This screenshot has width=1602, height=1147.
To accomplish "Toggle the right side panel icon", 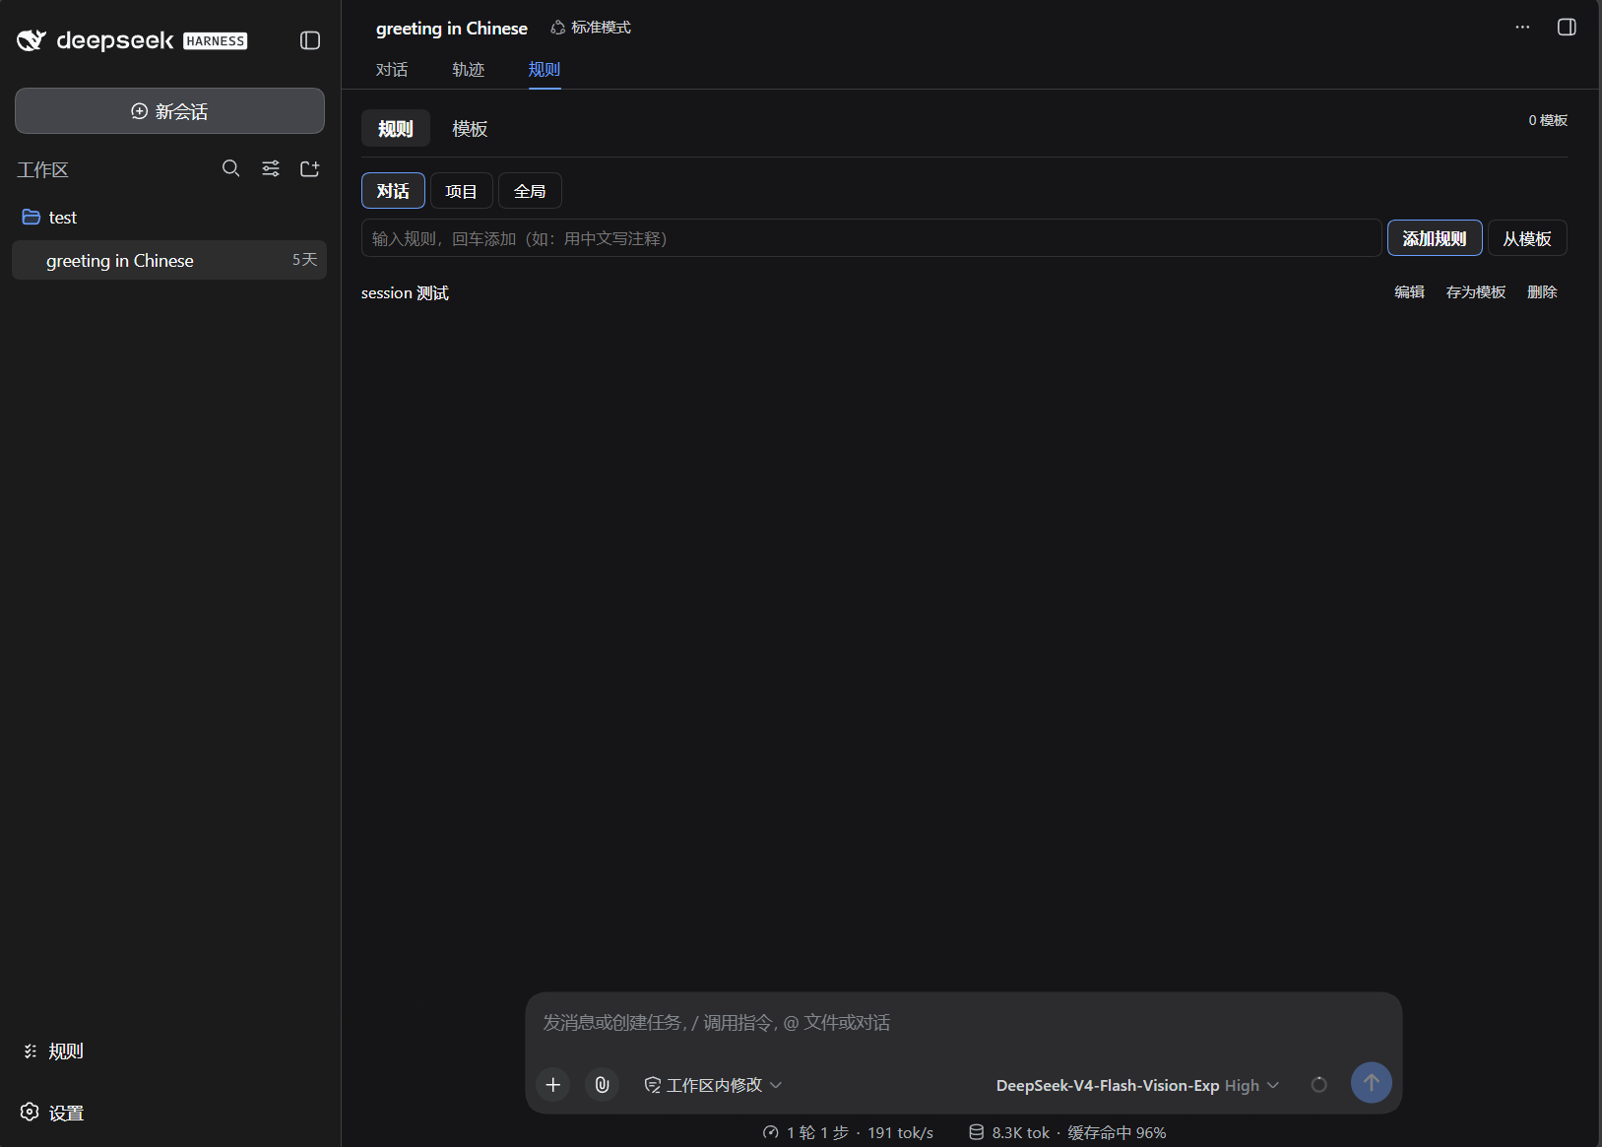I will point(1567,28).
